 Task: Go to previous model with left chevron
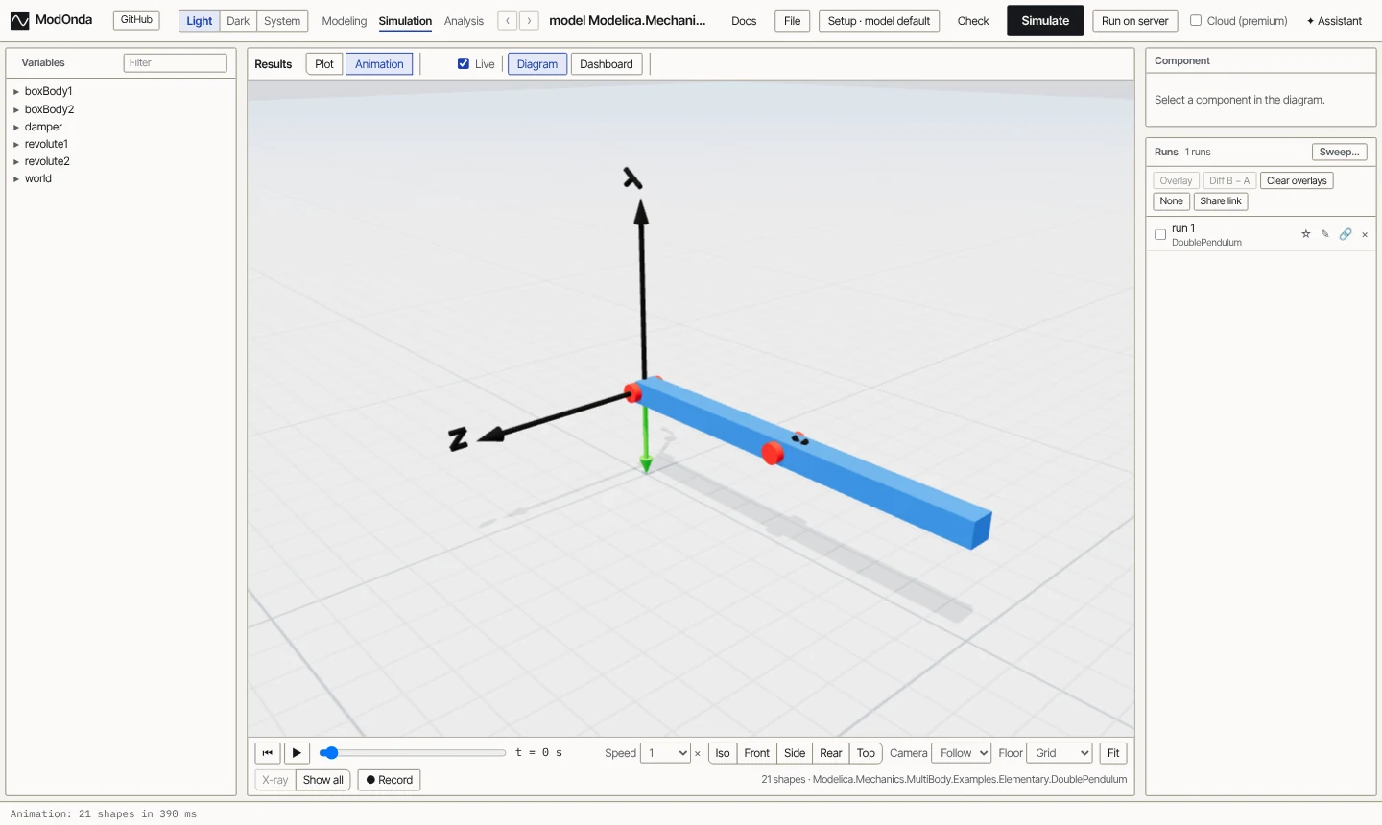point(508,20)
